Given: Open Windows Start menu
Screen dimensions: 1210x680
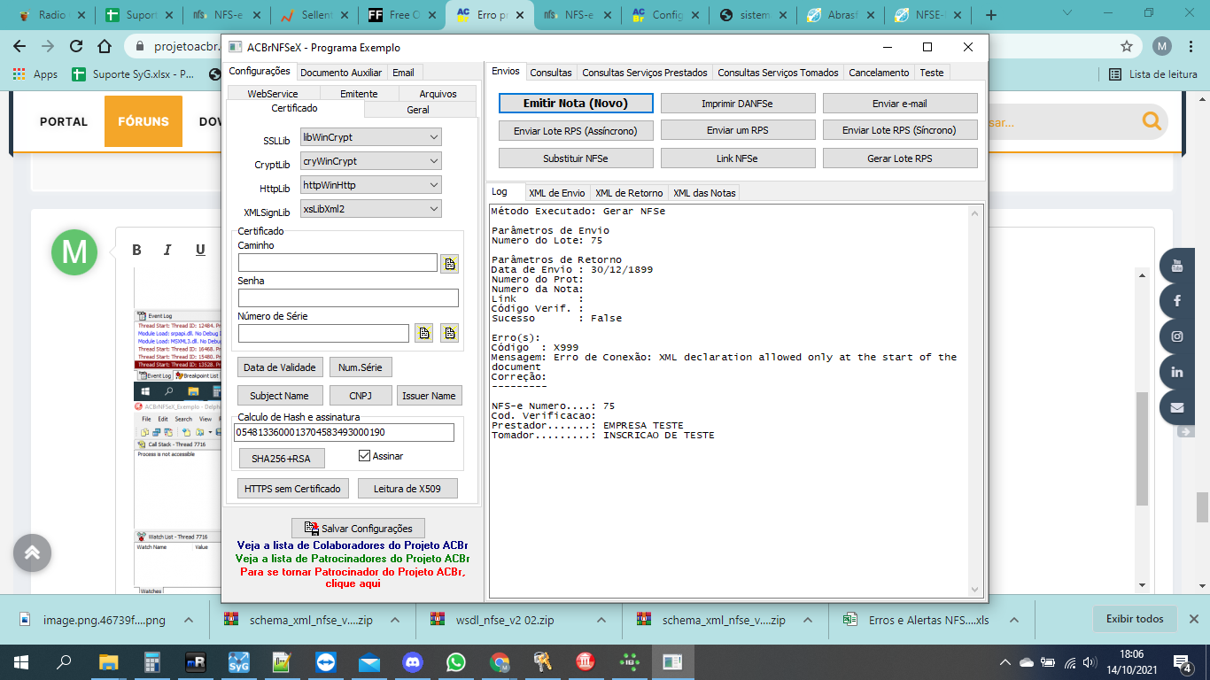Looking at the screenshot, I should point(20,661).
